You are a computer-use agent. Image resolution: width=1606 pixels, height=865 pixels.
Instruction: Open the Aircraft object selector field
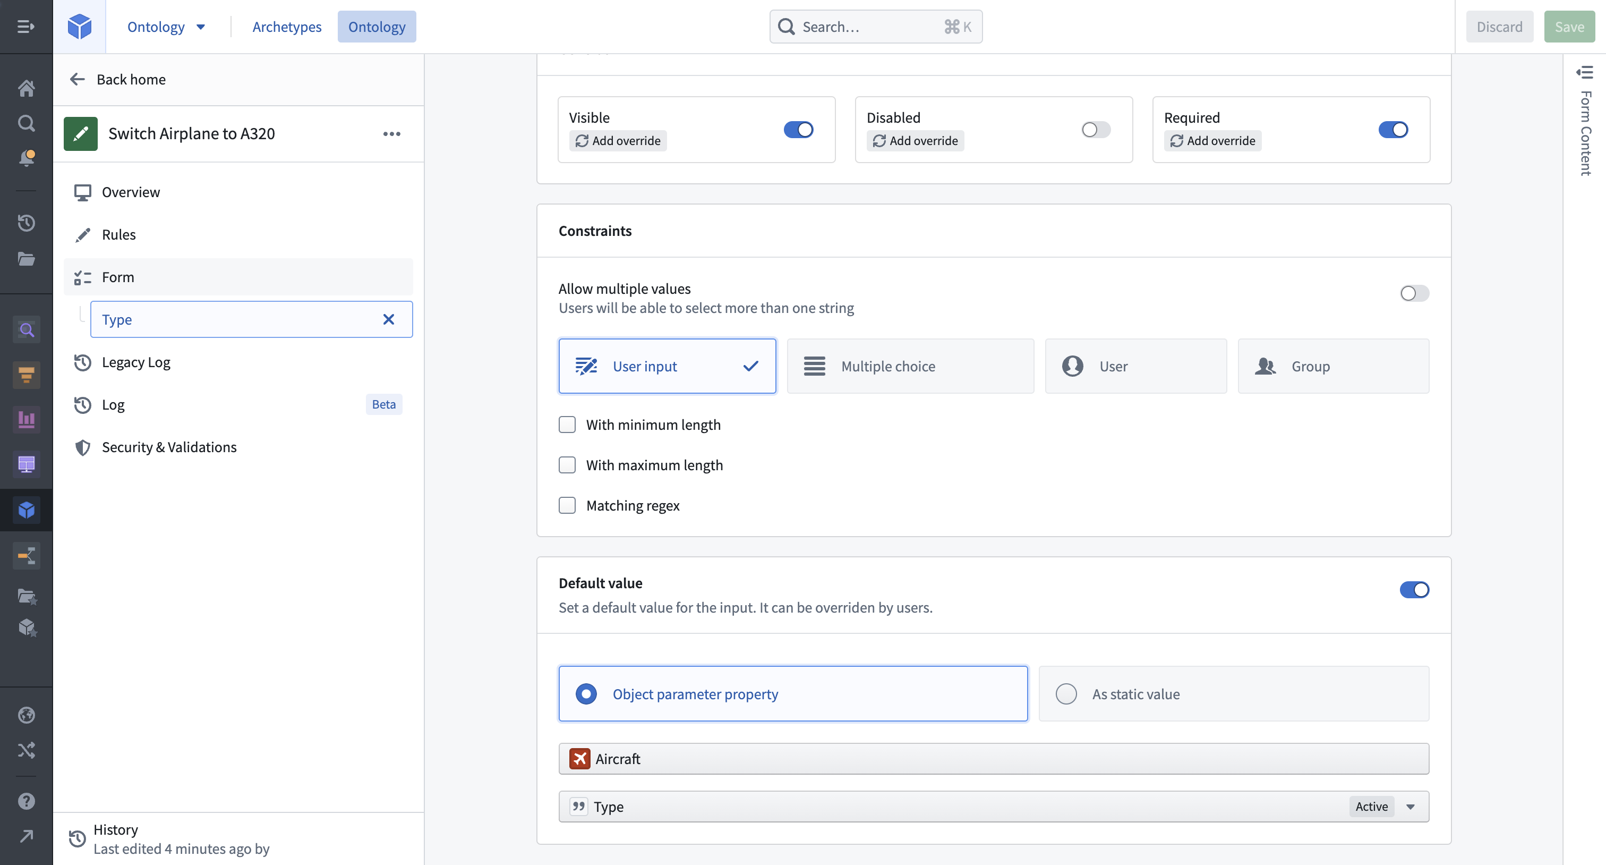pyautogui.click(x=993, y=758)
